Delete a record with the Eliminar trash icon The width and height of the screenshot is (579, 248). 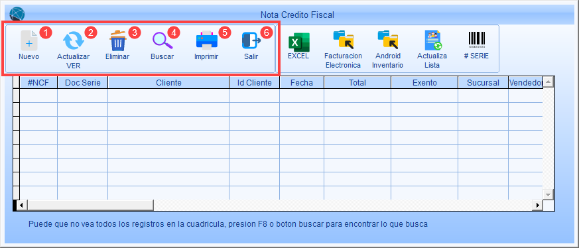118,40
